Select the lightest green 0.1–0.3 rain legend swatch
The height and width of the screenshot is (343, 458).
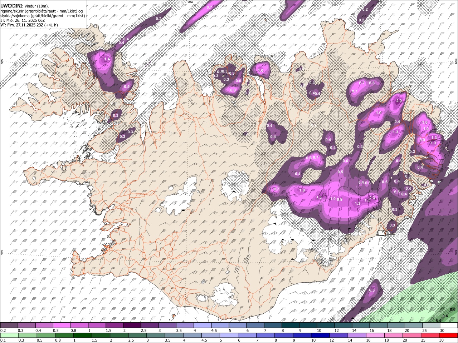coord(9,335)
